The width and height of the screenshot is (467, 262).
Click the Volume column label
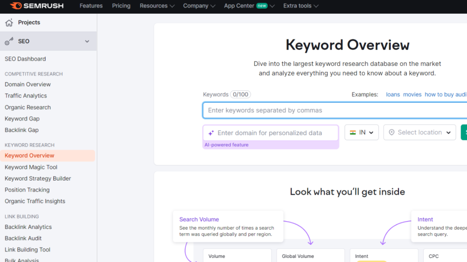217,256
